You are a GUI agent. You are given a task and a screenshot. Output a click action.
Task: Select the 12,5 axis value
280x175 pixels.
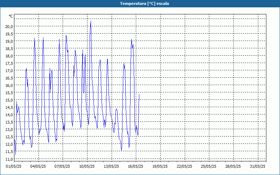9,137
